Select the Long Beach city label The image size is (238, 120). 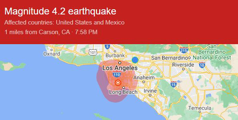(123, 92)
